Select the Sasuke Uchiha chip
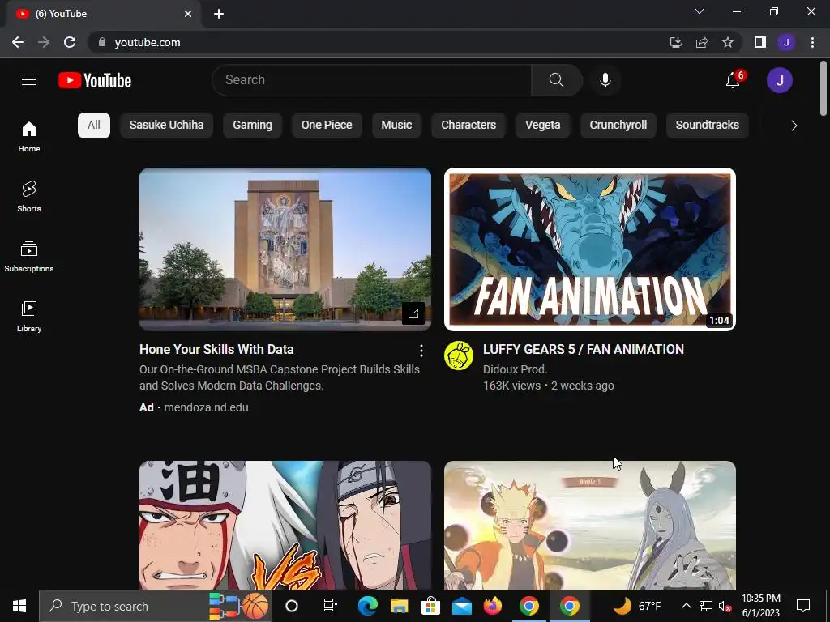The image size is (830, 622). [166, 126]
